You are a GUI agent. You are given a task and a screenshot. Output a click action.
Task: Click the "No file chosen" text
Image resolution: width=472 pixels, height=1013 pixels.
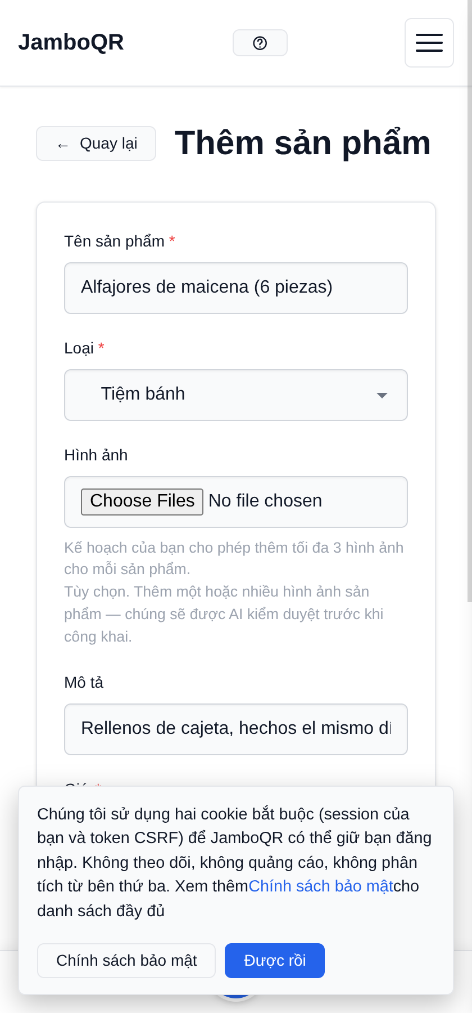[x=265, y=501]
